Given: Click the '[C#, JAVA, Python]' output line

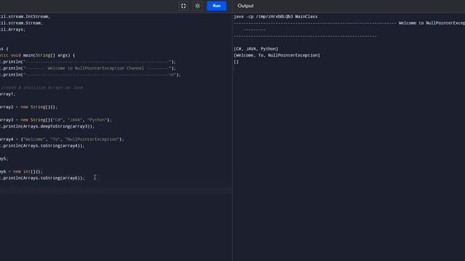Looking at the screenshot, I should coord(256,49).
